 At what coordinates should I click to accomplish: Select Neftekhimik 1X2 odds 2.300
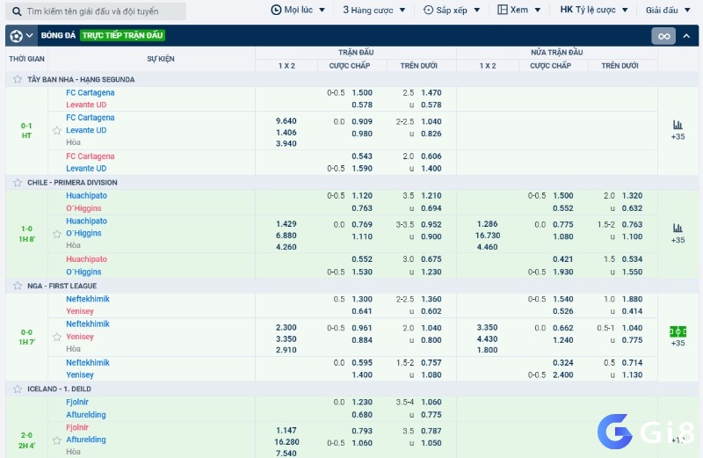click(286, 328)
